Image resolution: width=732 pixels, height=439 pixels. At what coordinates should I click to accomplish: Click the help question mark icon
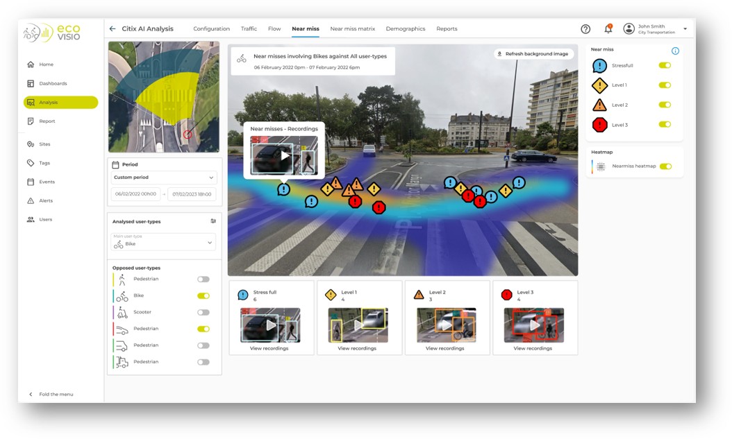[585, 29]
